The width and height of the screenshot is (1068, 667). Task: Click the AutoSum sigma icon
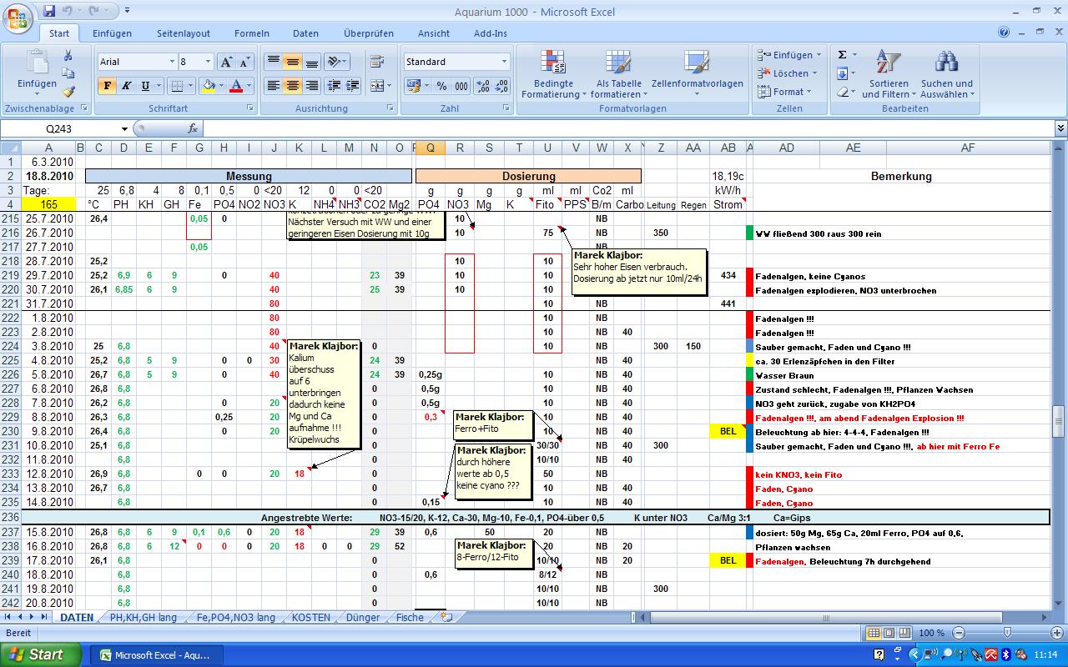coord(843,55)
